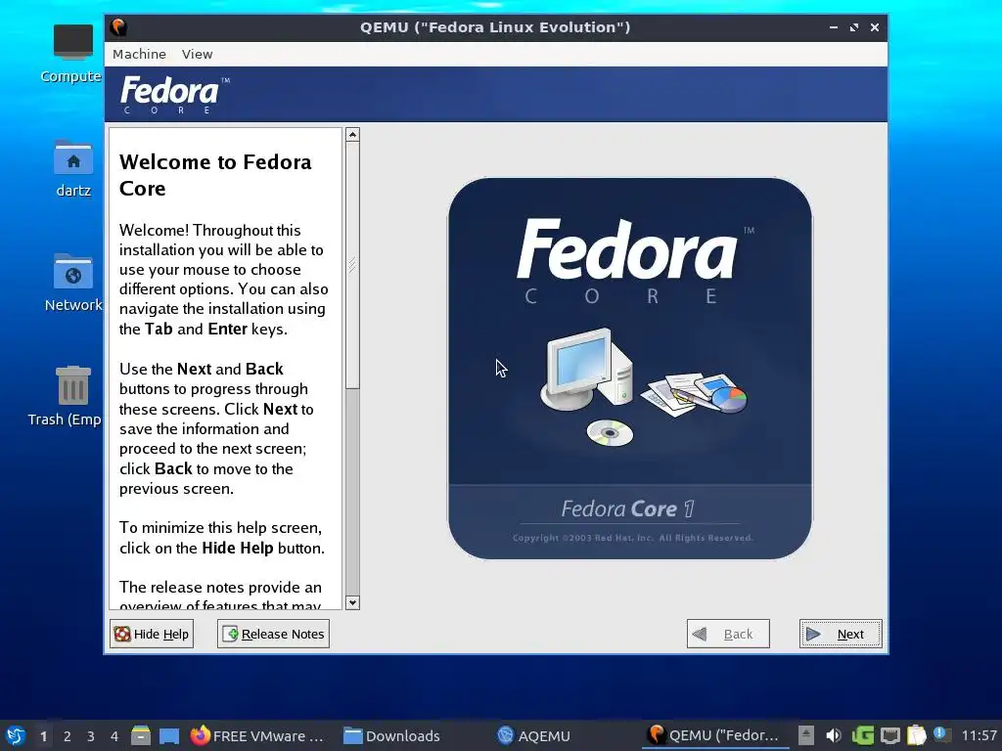Close the QEMU window

875,27
